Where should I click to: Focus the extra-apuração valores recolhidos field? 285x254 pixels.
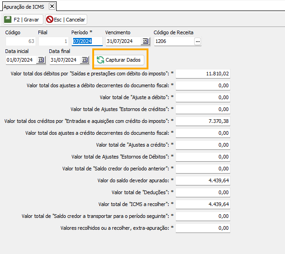203,228
